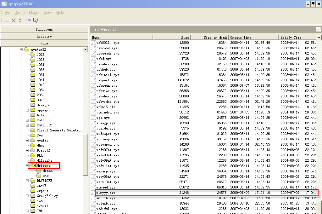
Task: Select the usbstor.sys file row
Action: click(107, 91)
